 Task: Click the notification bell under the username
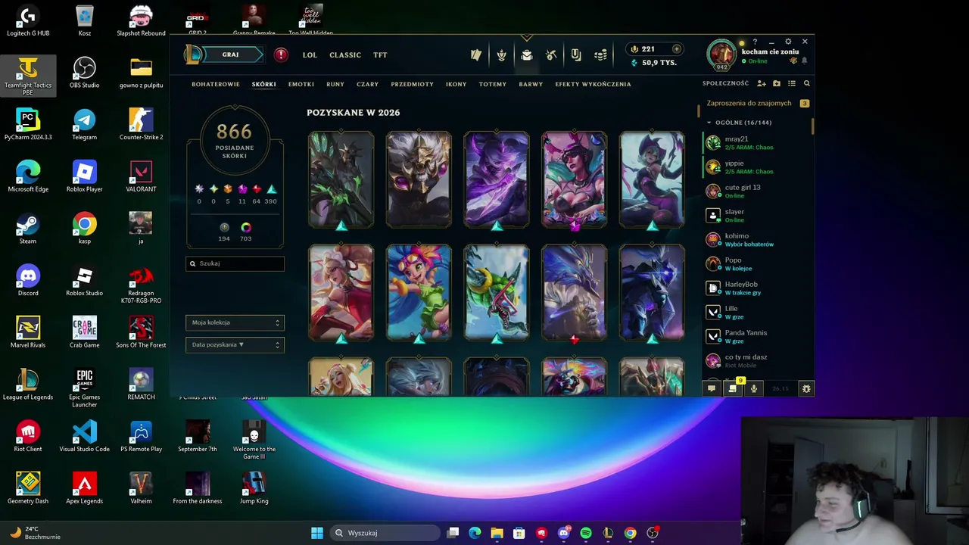[x=804, y=61]
